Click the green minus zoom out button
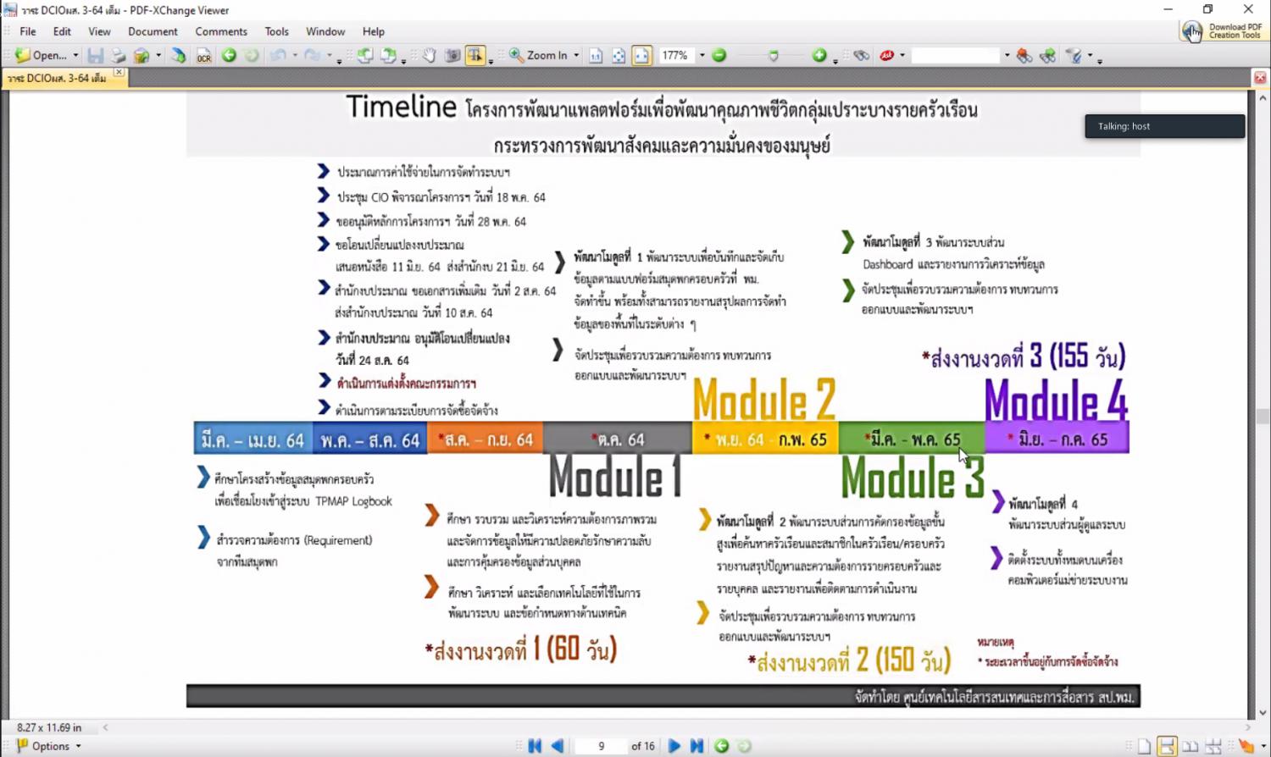 pos(719,55)
